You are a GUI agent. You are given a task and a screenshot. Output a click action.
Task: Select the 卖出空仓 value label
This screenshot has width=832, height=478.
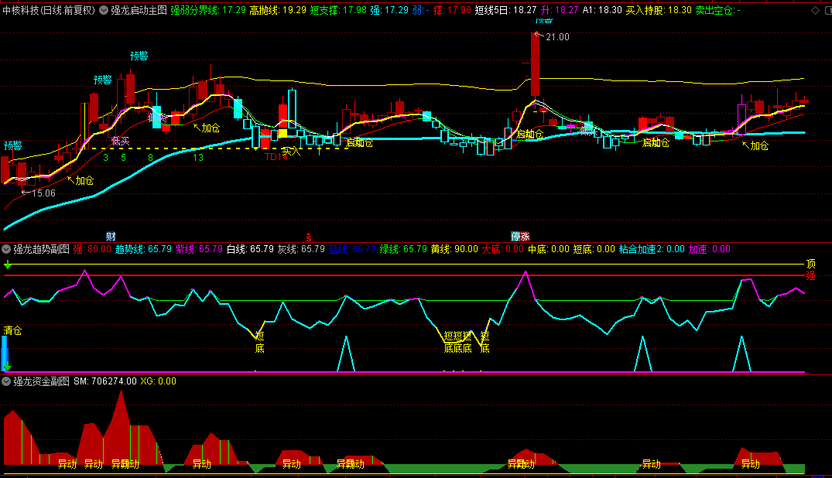tap(718, 10)
